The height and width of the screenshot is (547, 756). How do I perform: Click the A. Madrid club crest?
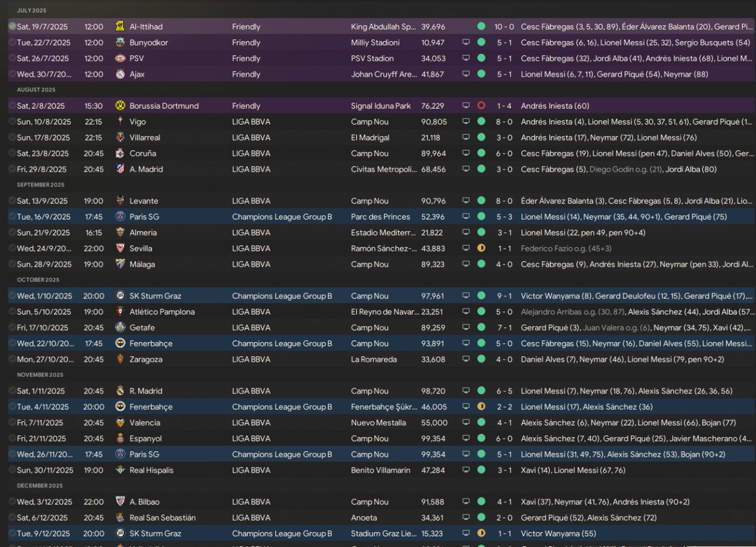click(x=120, y=169)
